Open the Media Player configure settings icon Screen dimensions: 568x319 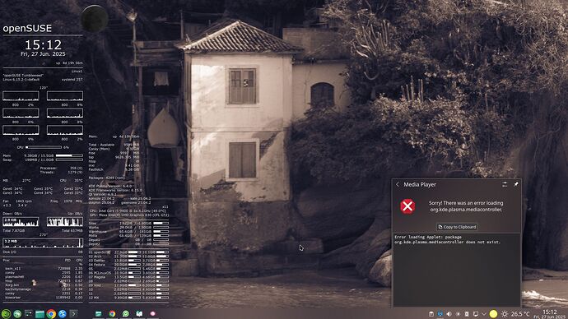tap(505, 184)
